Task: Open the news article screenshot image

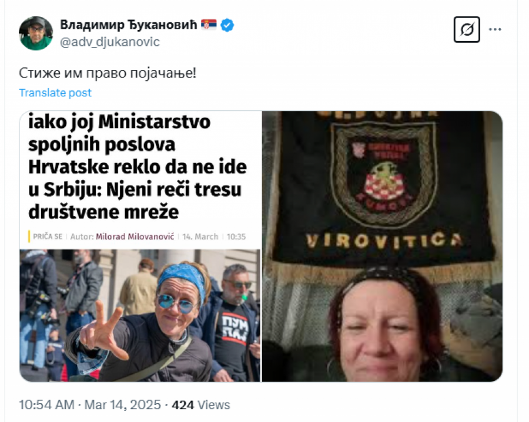Action: click(140, 246)
